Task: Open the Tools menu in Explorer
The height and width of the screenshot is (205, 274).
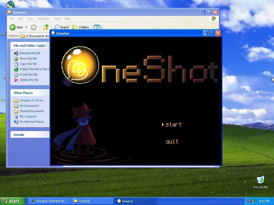Action: click(x=57, y=19)
